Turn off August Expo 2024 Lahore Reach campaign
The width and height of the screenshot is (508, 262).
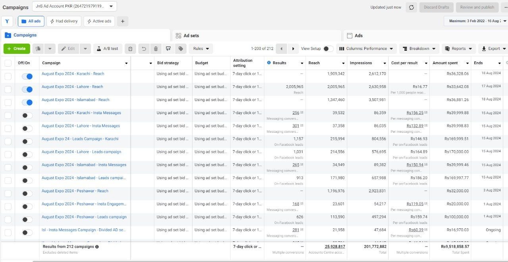(27, 90)
